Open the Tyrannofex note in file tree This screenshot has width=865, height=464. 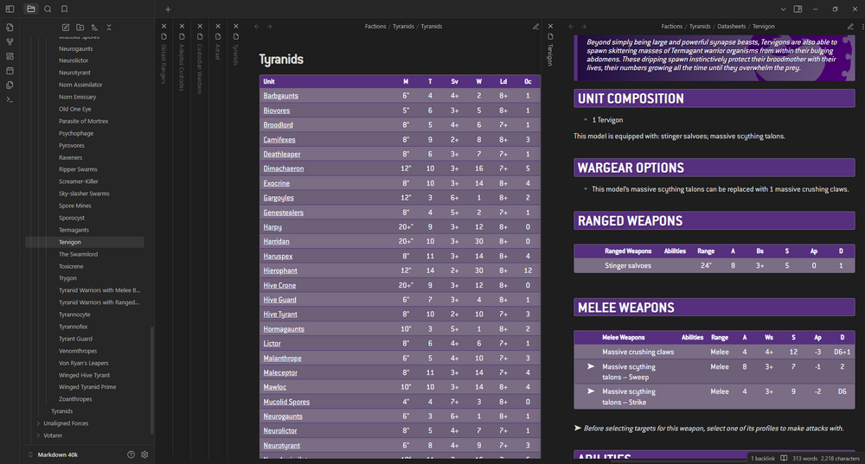(x=73, y=327)
